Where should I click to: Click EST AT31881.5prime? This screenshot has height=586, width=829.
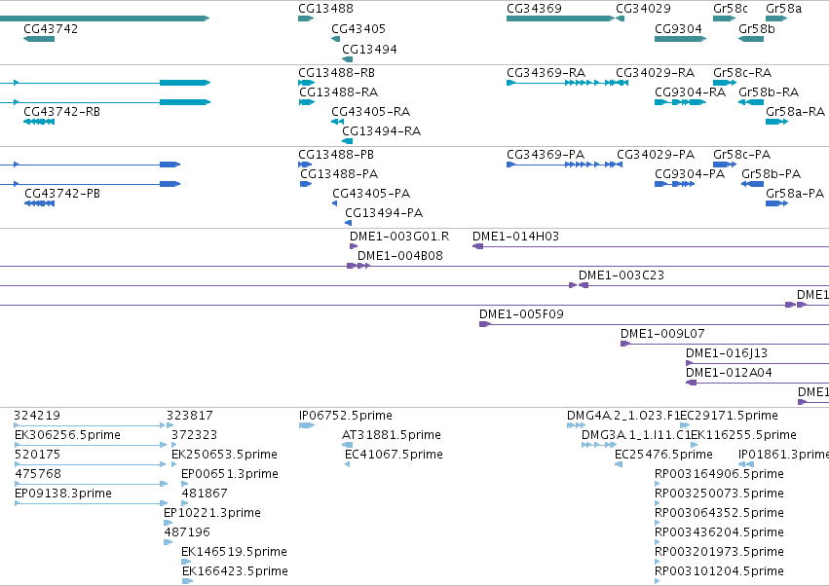click(392, 435)
